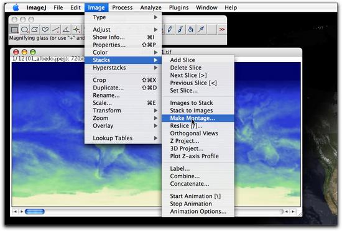This screenshot has width=342, height=231.
Task: Open the Apple menu
Action: pyautogui.click(x=16, y=7)
